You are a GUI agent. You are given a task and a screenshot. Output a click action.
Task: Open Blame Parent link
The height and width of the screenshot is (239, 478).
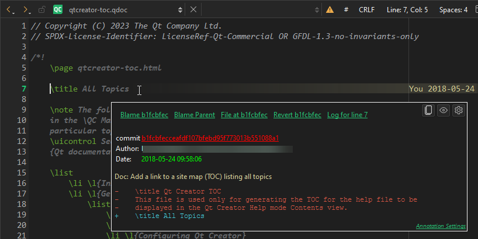[x=194, y=115]
